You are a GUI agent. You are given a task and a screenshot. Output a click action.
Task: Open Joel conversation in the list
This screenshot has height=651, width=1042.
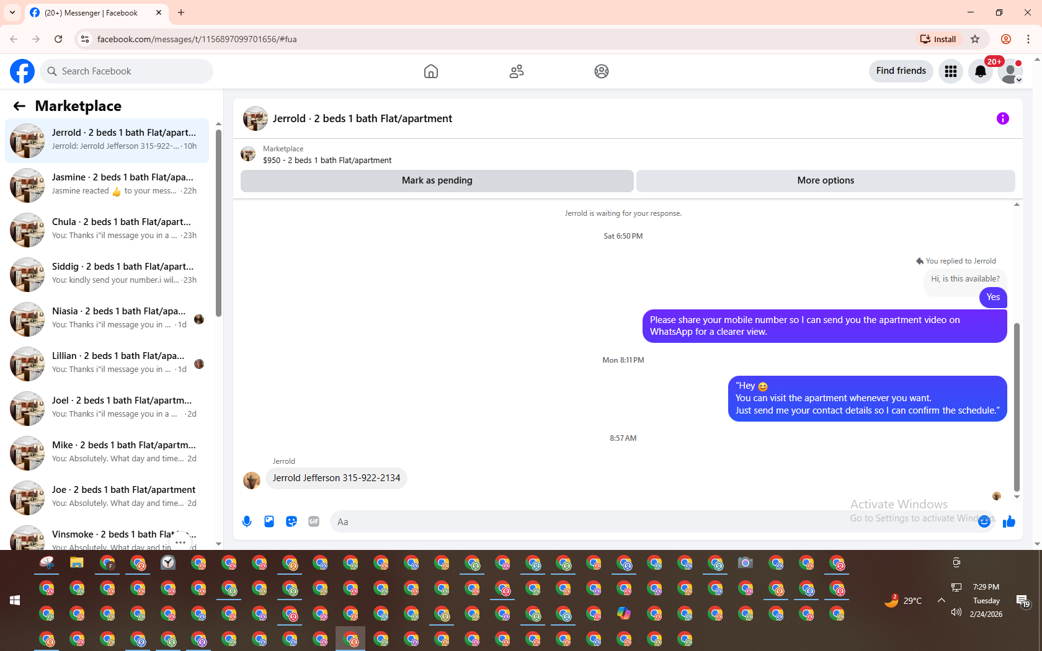[x=107, y=409]
